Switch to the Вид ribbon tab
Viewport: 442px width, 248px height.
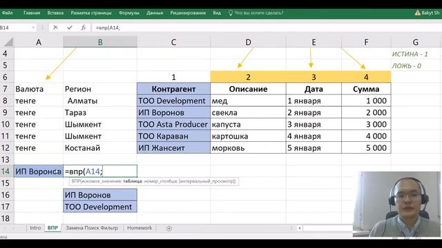tap(217, 13)
